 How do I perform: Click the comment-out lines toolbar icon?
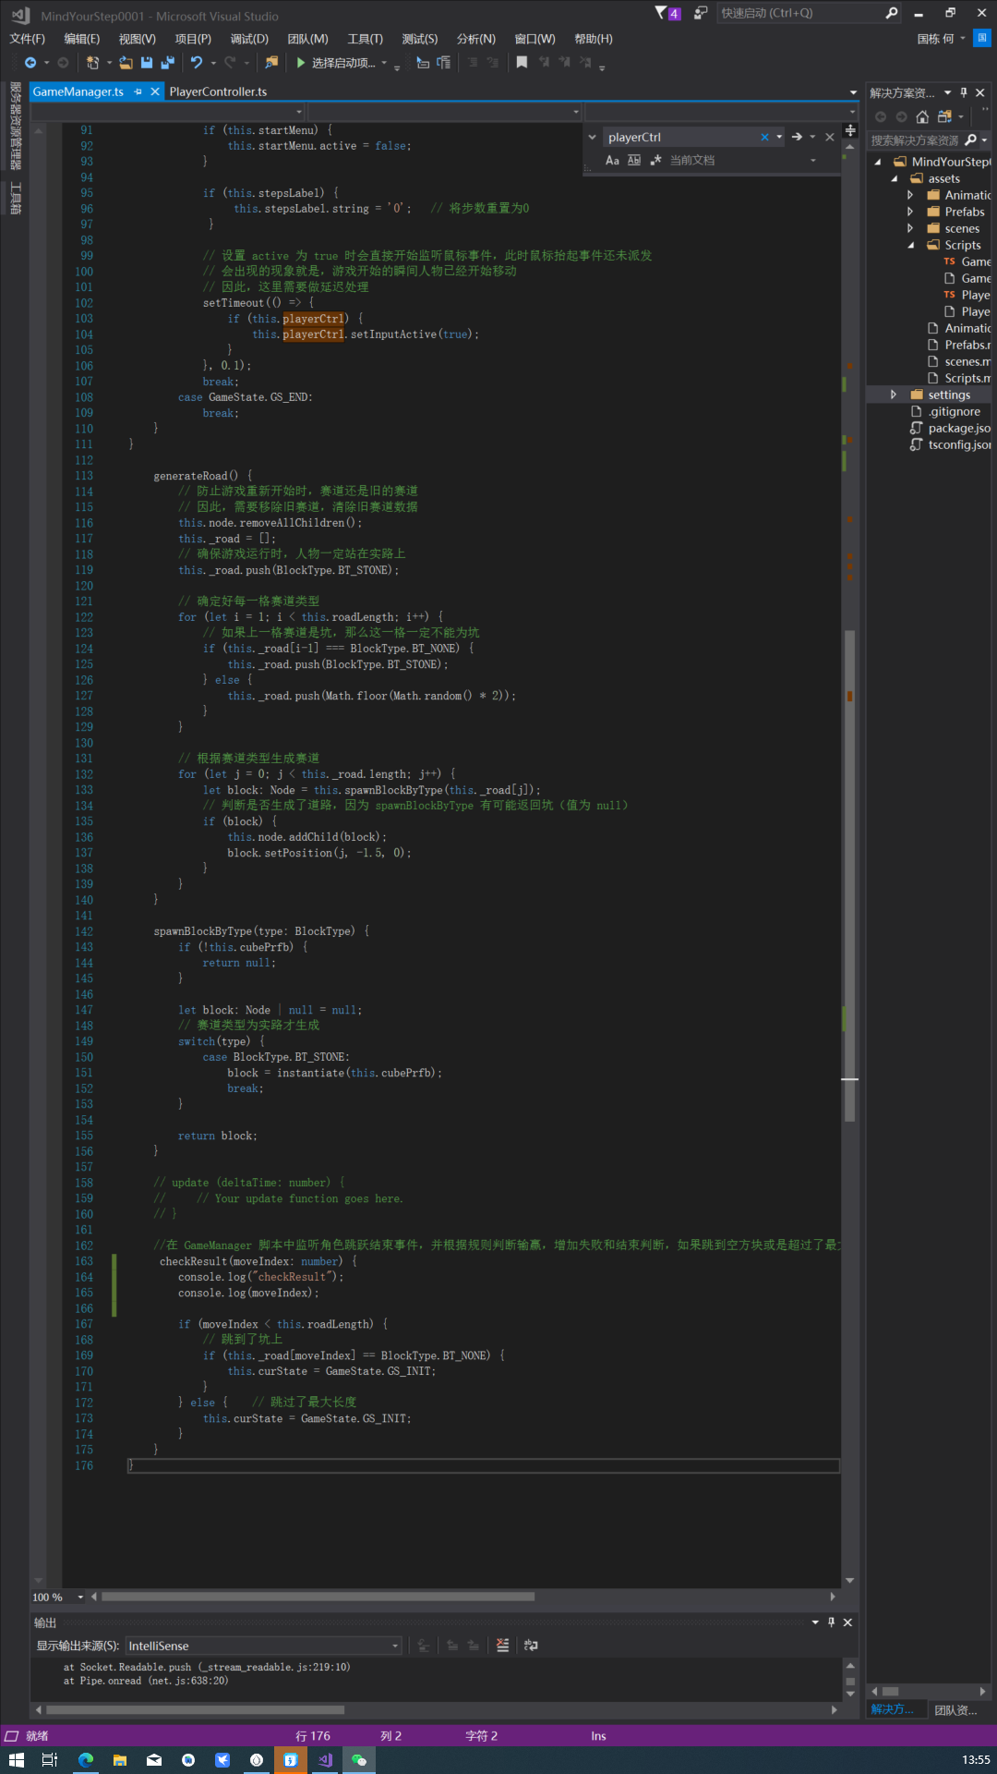click(473, 63)
